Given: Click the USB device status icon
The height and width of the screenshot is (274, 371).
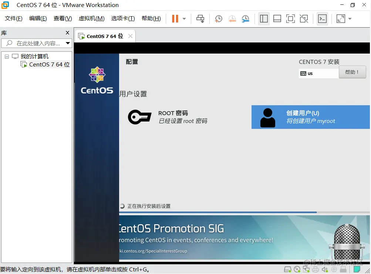Looking at the screenshot, I should coord(343,269).
